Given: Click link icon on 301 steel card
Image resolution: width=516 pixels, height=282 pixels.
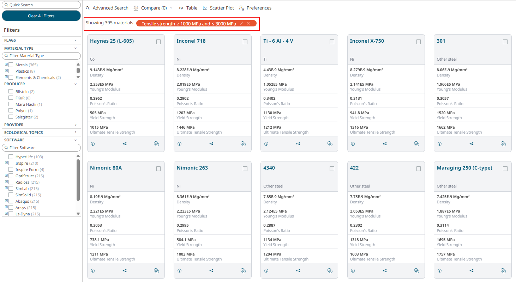Looking at the screenshot, I should click(503, 144).
